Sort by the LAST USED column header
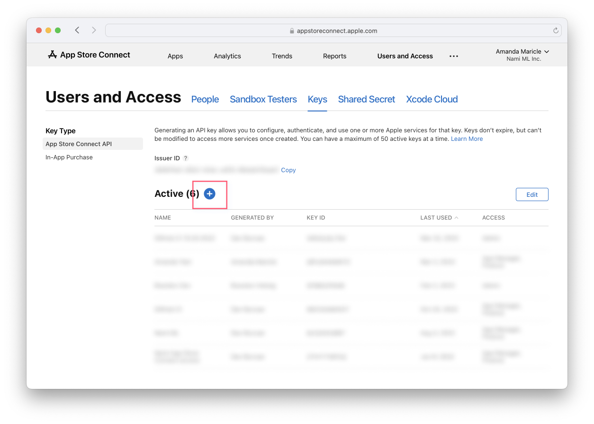 (x=439, y=218)
